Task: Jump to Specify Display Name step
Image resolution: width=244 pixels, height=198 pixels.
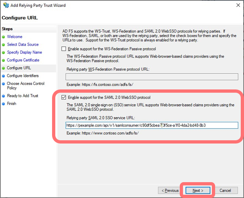Action: tap(24, 52)
